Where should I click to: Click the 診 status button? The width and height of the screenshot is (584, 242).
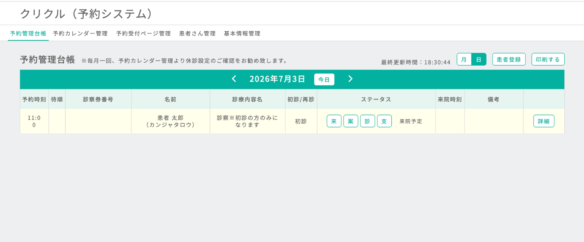click(368, 121)
